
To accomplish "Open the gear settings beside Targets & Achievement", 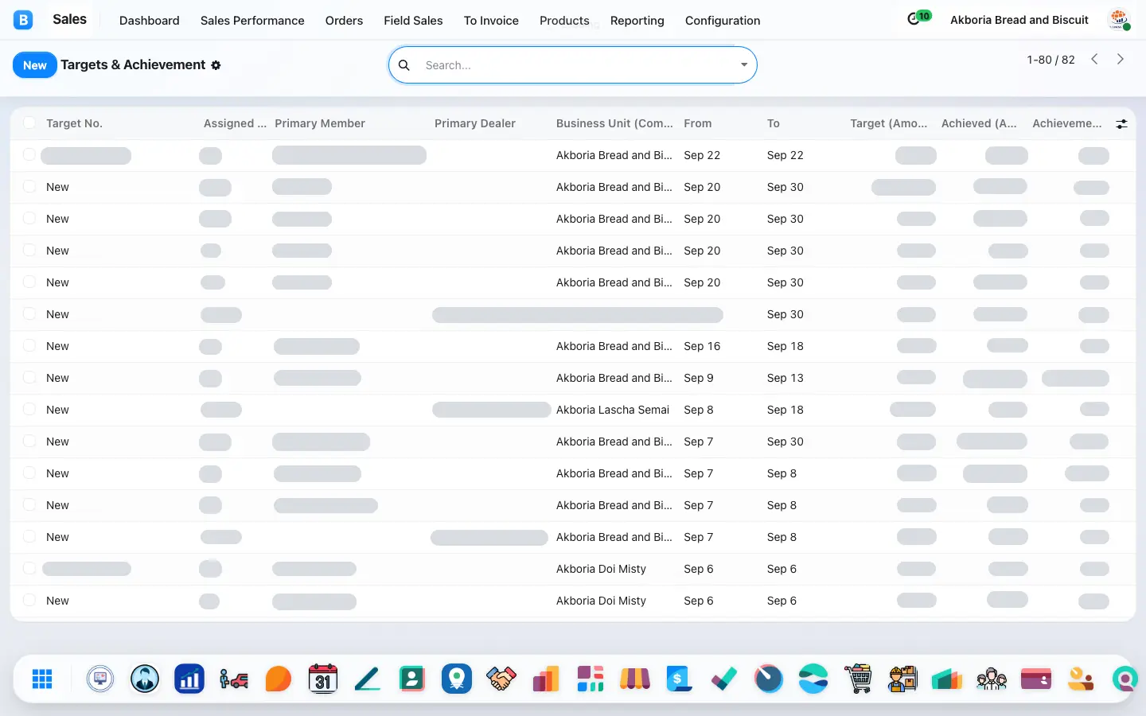I will click(x=216, y=65).
